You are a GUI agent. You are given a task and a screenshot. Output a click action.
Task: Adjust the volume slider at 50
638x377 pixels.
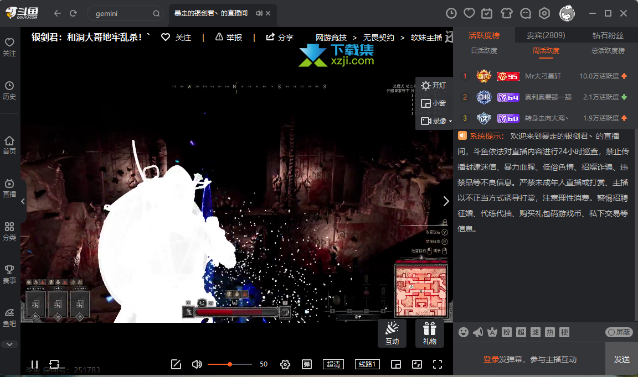pyautogui.click(x=230, y=364)
